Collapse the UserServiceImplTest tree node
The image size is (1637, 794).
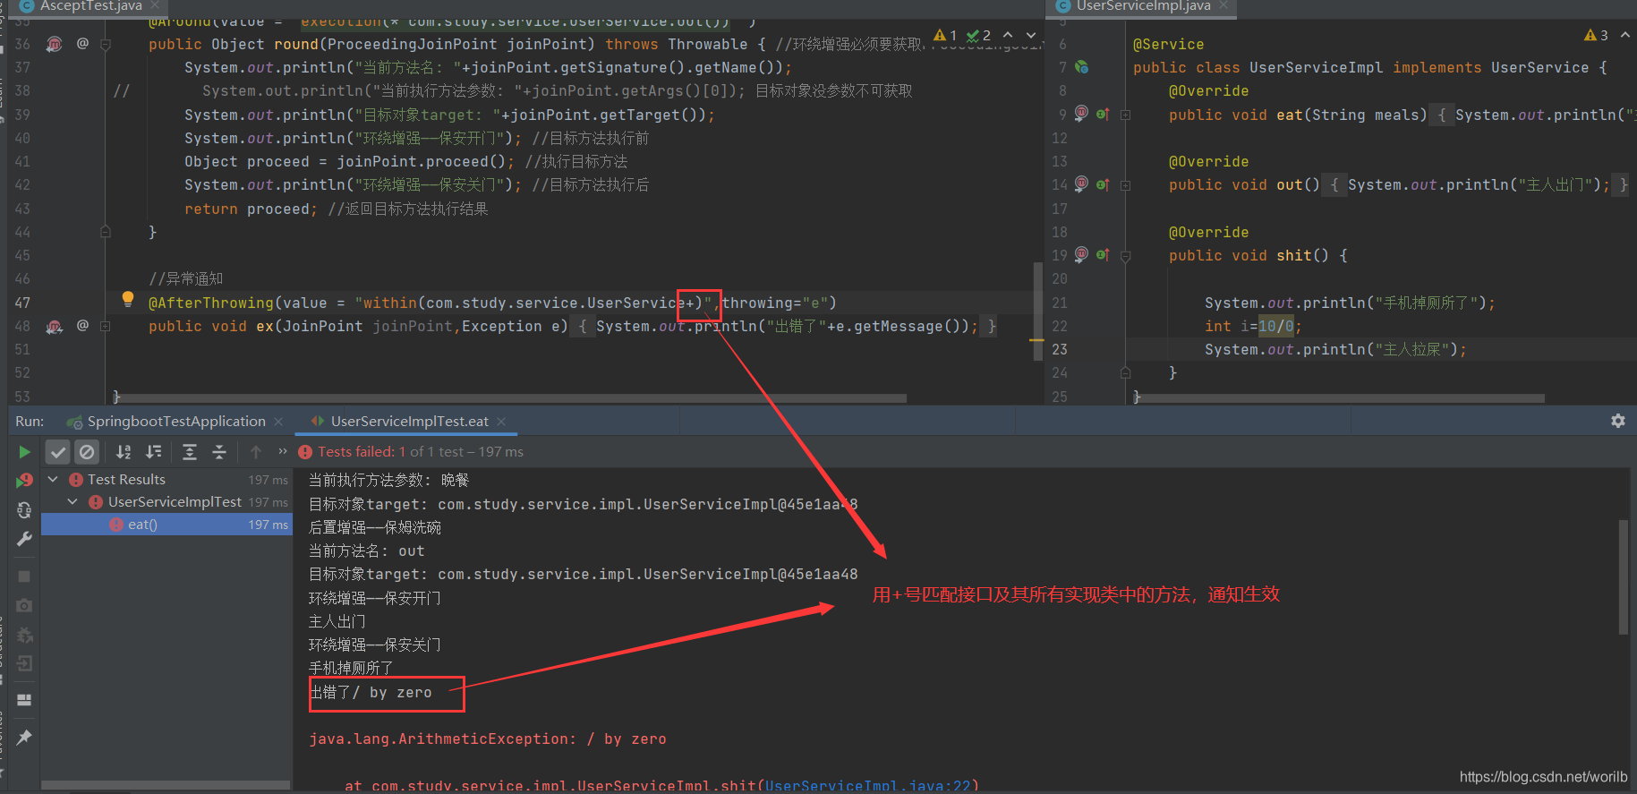(x=72, y=502)
